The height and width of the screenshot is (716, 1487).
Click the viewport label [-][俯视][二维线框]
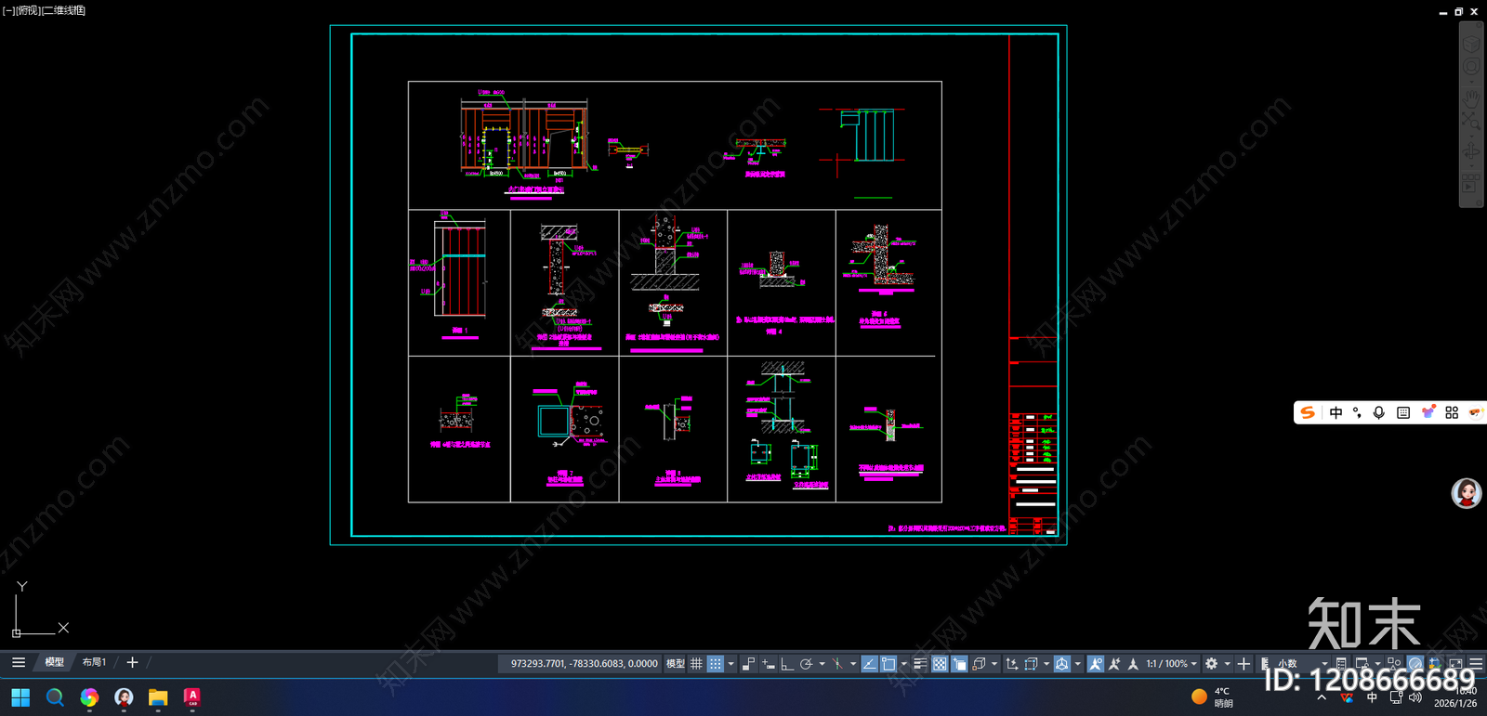[x=44, y=10]
